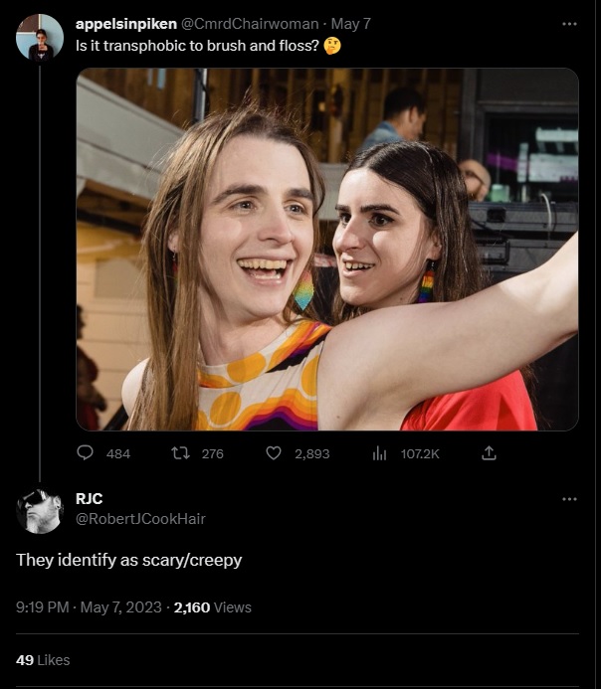This screenshot has width=601, height=689.
Task: Click the 276 retweets count
Action: (212, 453)
